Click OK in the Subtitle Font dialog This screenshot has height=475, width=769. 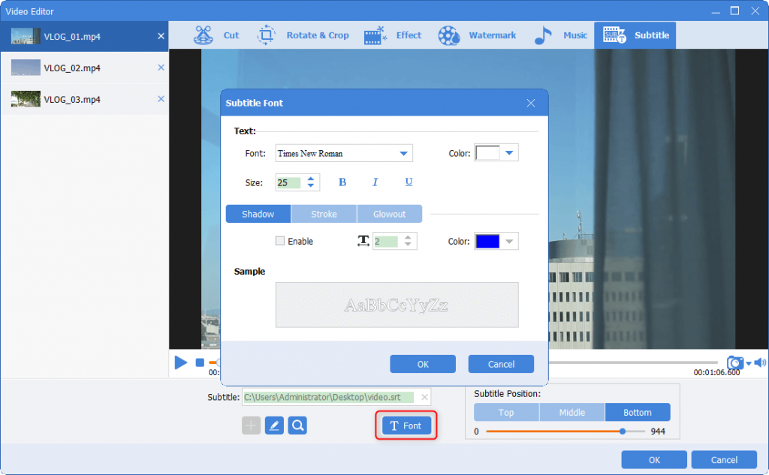pos(423,364)
